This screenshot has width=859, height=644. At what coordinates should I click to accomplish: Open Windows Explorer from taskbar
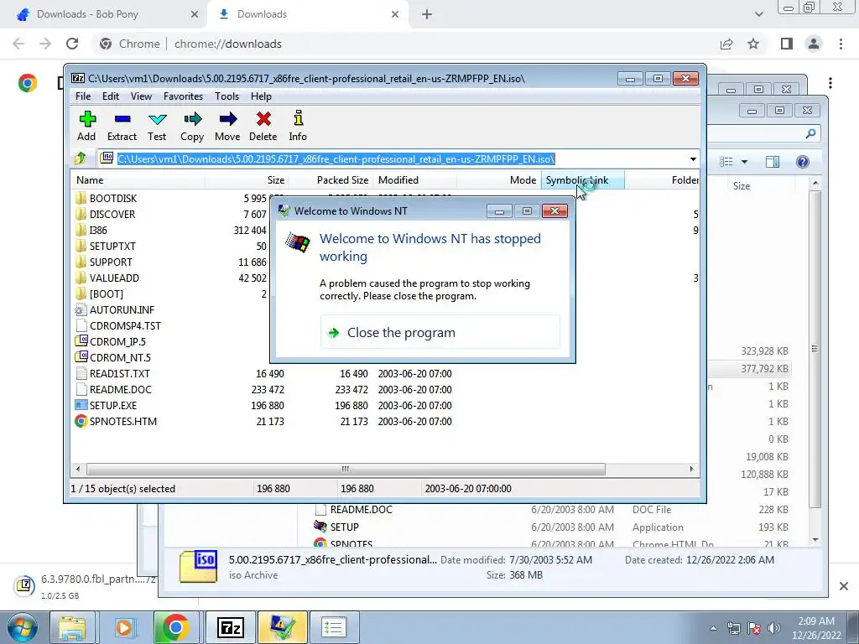[x=72, y=627]
